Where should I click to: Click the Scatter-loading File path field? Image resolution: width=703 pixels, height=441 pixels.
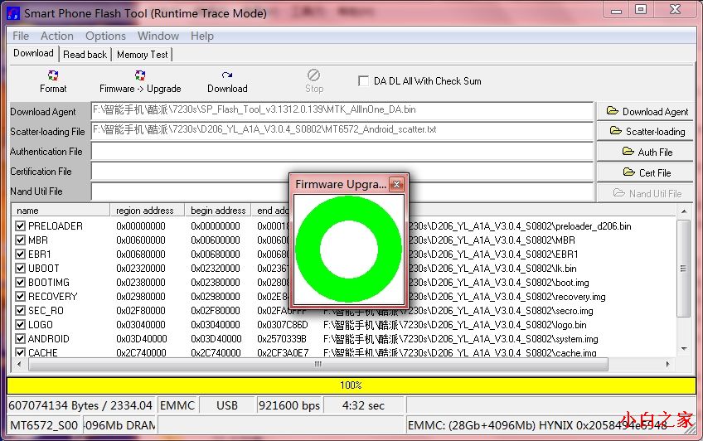click(342, 131)
